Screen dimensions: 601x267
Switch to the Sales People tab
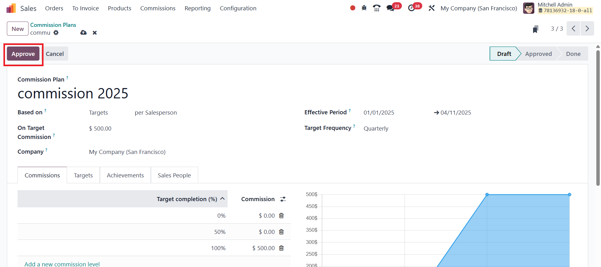coord(174,175)
